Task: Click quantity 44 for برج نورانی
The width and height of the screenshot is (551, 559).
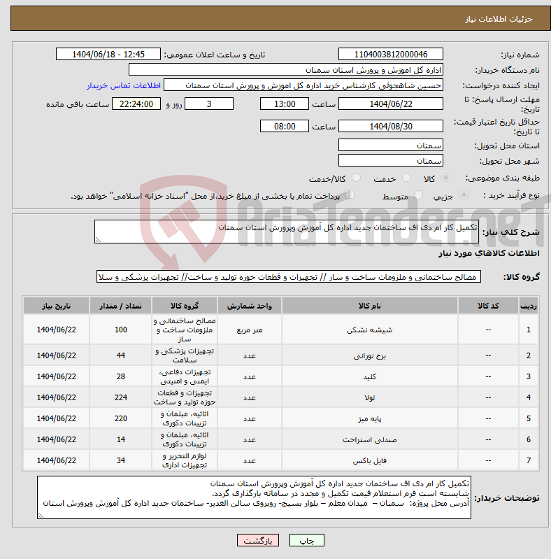Action: [x=120, y=355]
